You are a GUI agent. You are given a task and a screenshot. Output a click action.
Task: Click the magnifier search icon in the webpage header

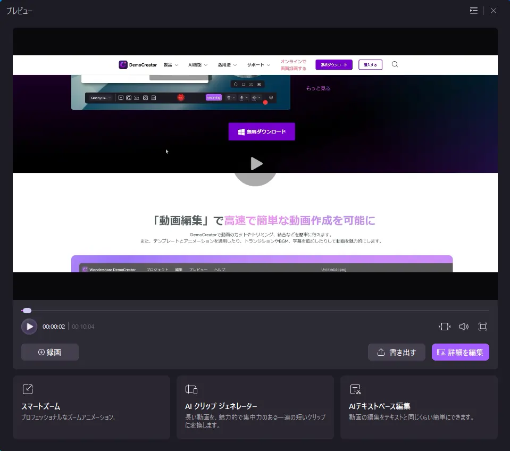395,64
